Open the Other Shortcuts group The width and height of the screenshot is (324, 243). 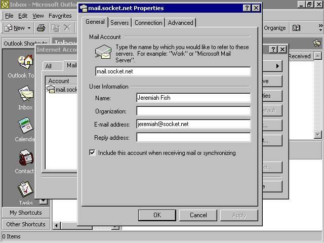(26, 224)
